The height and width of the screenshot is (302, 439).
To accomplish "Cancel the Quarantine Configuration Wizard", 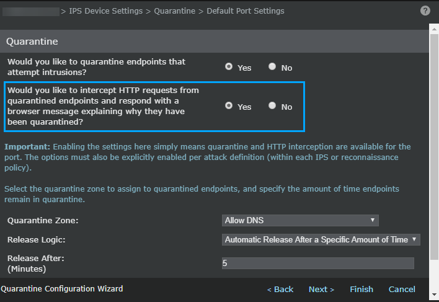I will click(402, 289).
